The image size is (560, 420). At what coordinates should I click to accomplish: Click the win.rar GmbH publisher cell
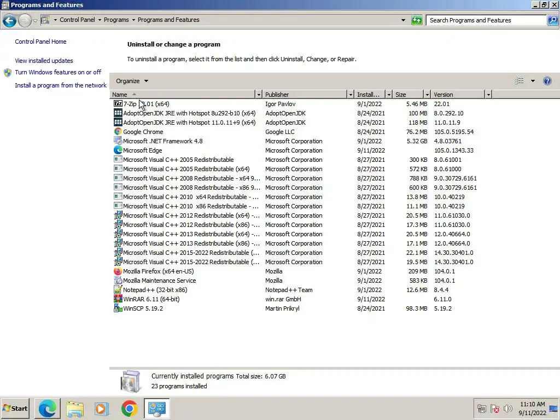pos(283,299)
